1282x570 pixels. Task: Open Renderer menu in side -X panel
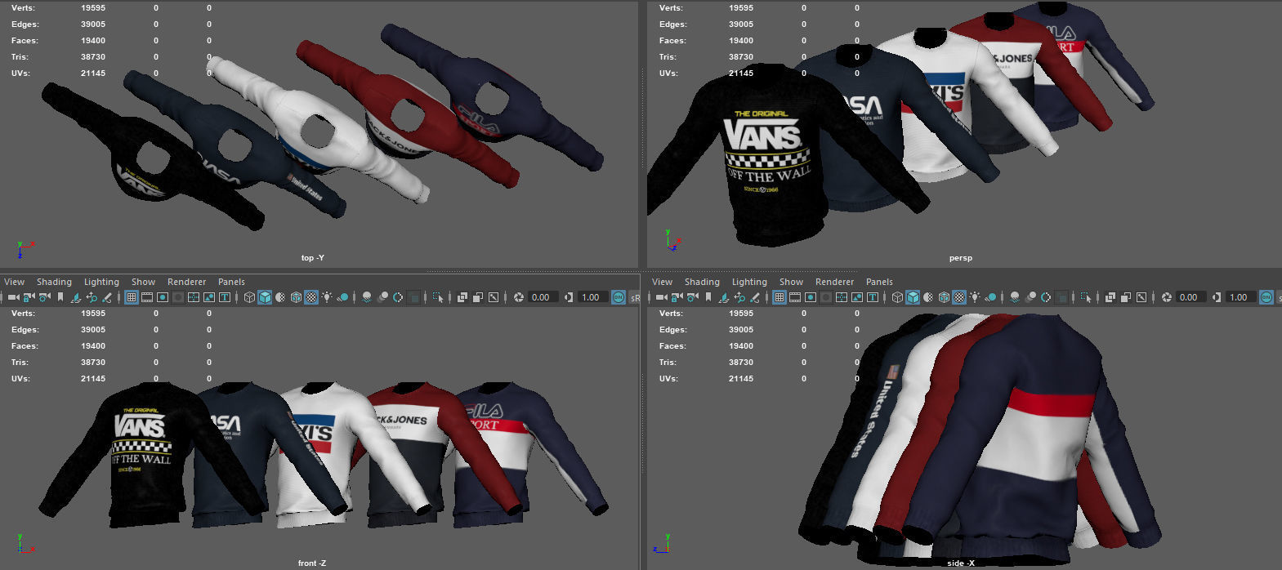[834, 282]
